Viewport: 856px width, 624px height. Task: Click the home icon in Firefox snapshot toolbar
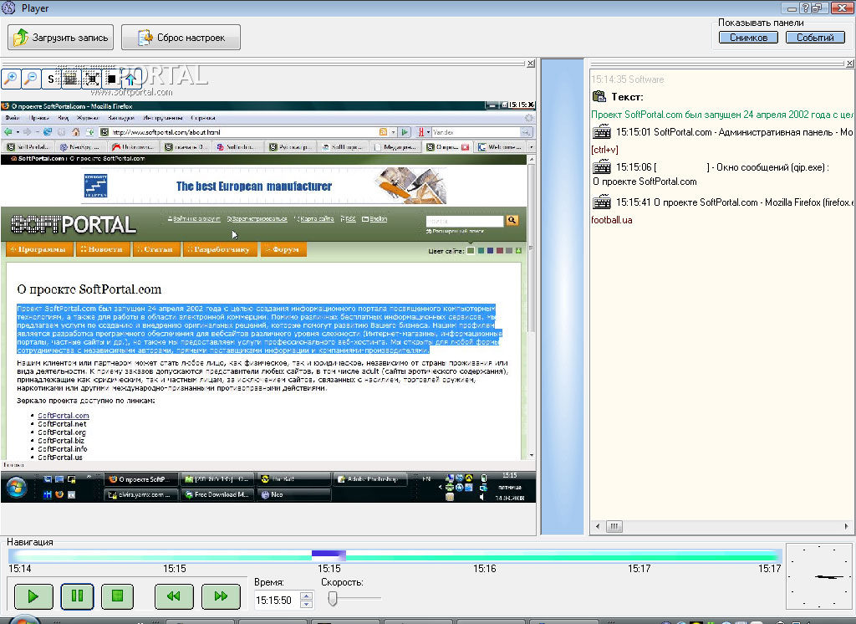(76, 131)
